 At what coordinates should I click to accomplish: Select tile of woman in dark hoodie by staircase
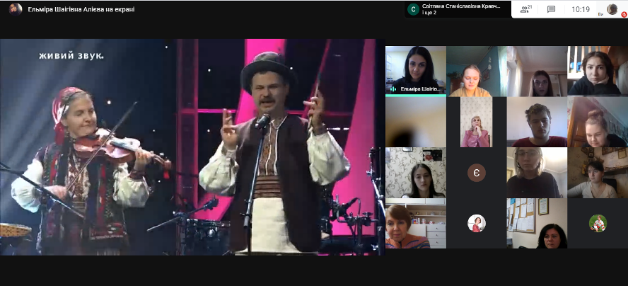[598, 71]
